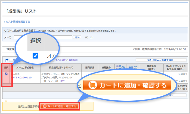This screenshot has width=190, height=114.
Task: Click the 数量 column header link
Action: coord(131,67)
